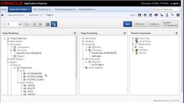
Task: Open page settings gear icon
Action: pos(145,15)
